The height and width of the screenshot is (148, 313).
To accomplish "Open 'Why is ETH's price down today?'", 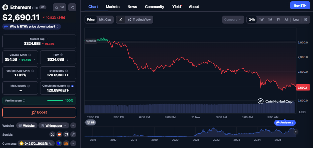I will coord(32,27).
